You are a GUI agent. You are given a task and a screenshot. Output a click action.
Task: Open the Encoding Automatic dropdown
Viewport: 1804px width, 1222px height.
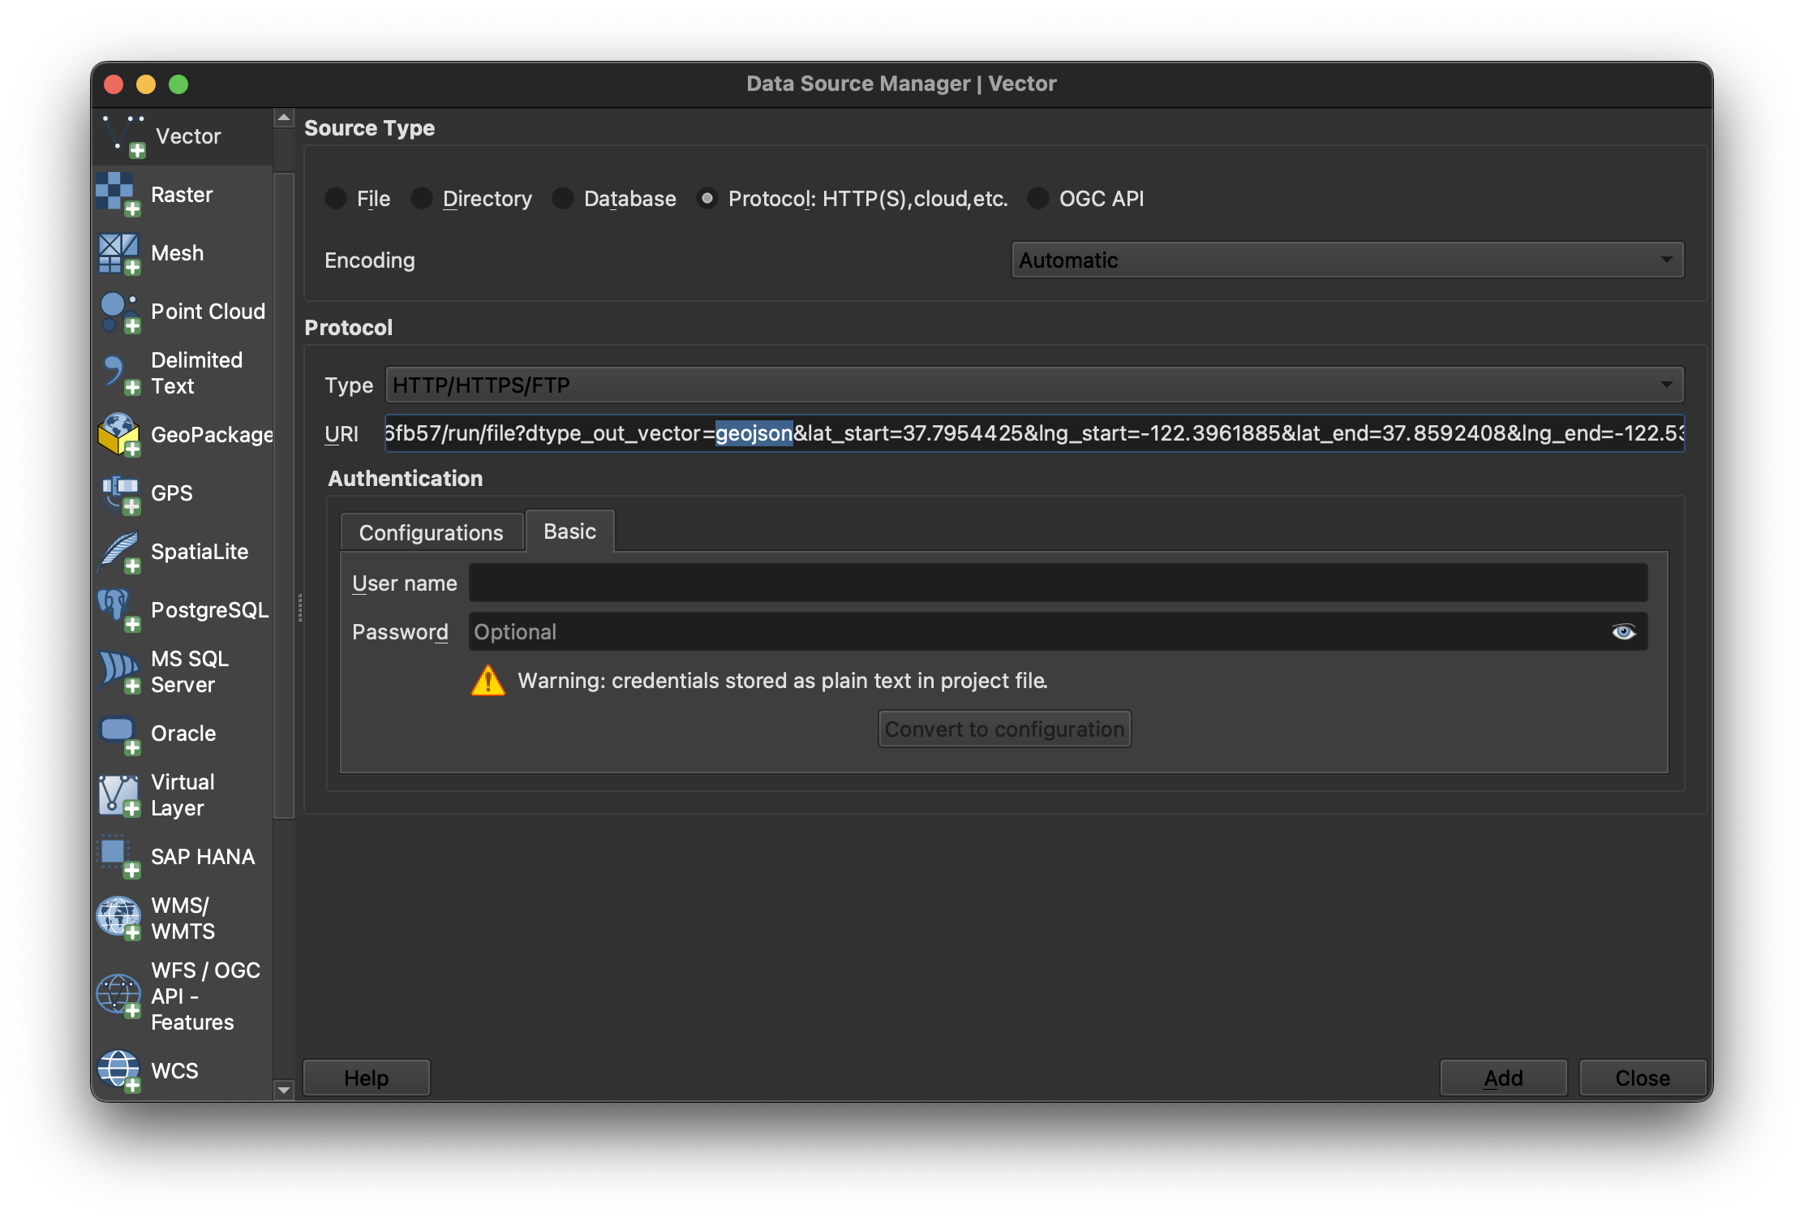tap(1347, 260)
